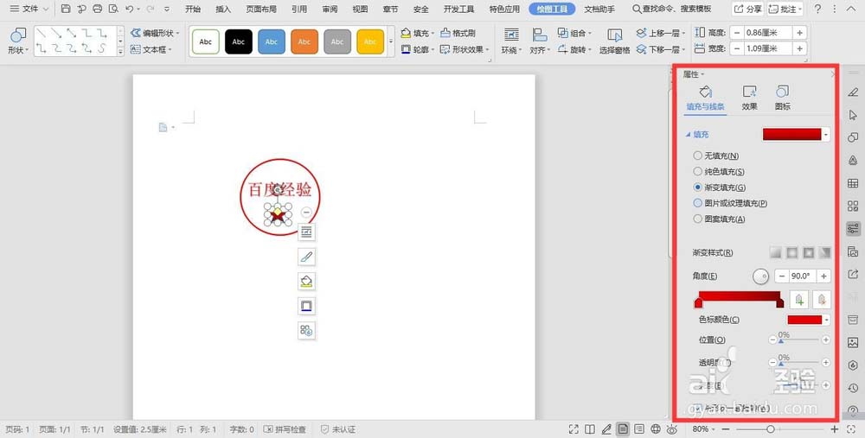This screenshot has width=865, height=438.
Task: Click the 批注 comment button
Action: click(x=785, y=9)
